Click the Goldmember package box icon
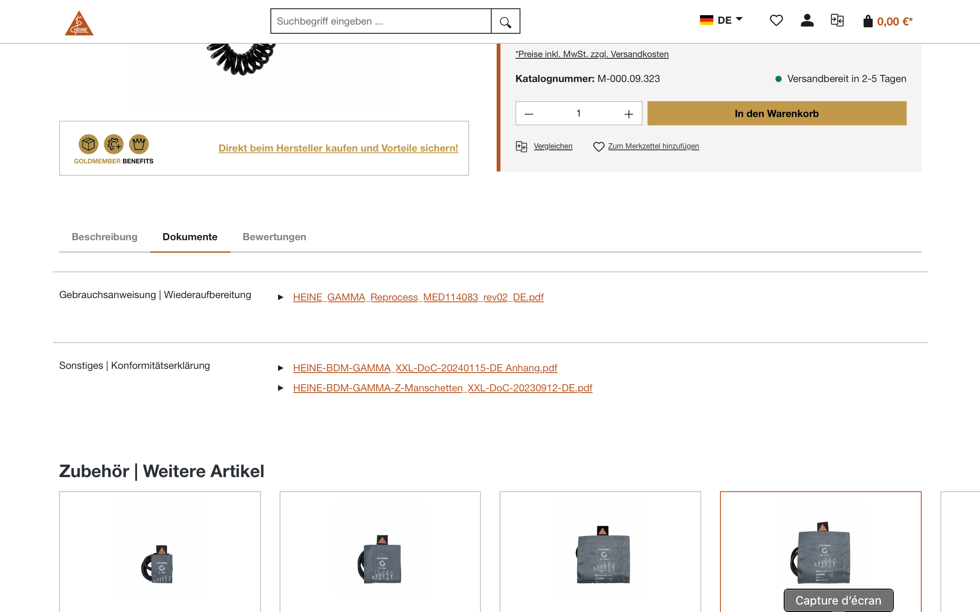Screen dimensions: 980x612 click(88, 144)
